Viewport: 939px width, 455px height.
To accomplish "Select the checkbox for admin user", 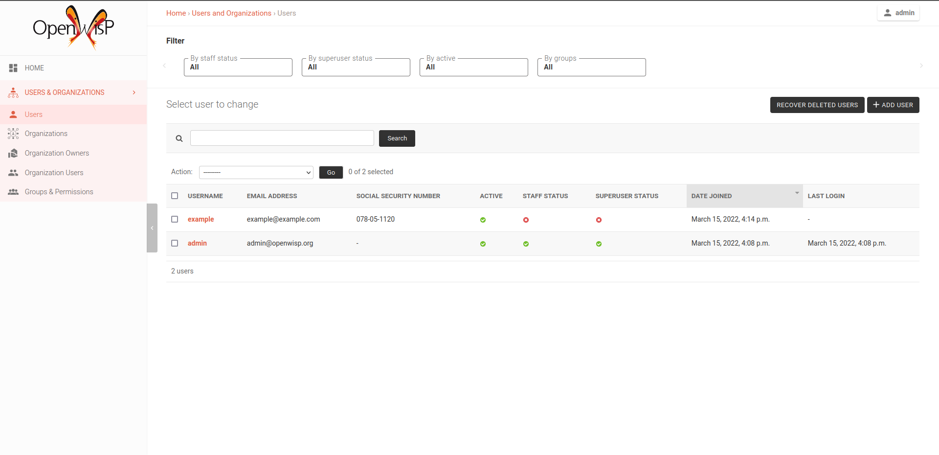I will click(175, 243).
